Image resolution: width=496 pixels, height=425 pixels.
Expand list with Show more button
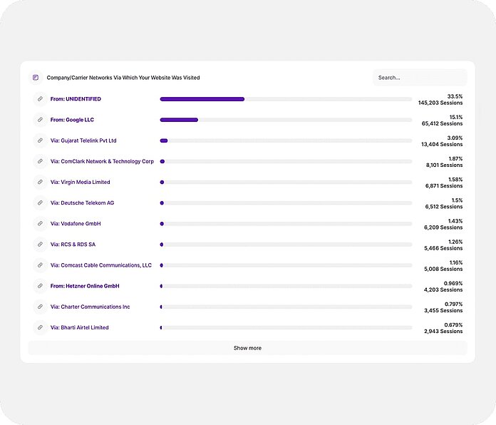click(247, 348)
